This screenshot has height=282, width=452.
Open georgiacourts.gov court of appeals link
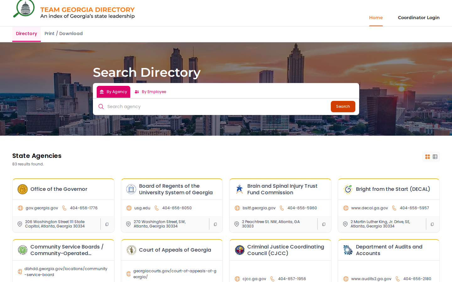pos(175,274)
